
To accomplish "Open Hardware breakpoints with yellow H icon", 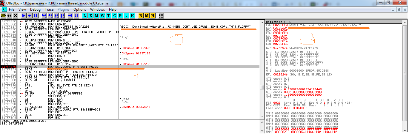I will click(153, 15).
